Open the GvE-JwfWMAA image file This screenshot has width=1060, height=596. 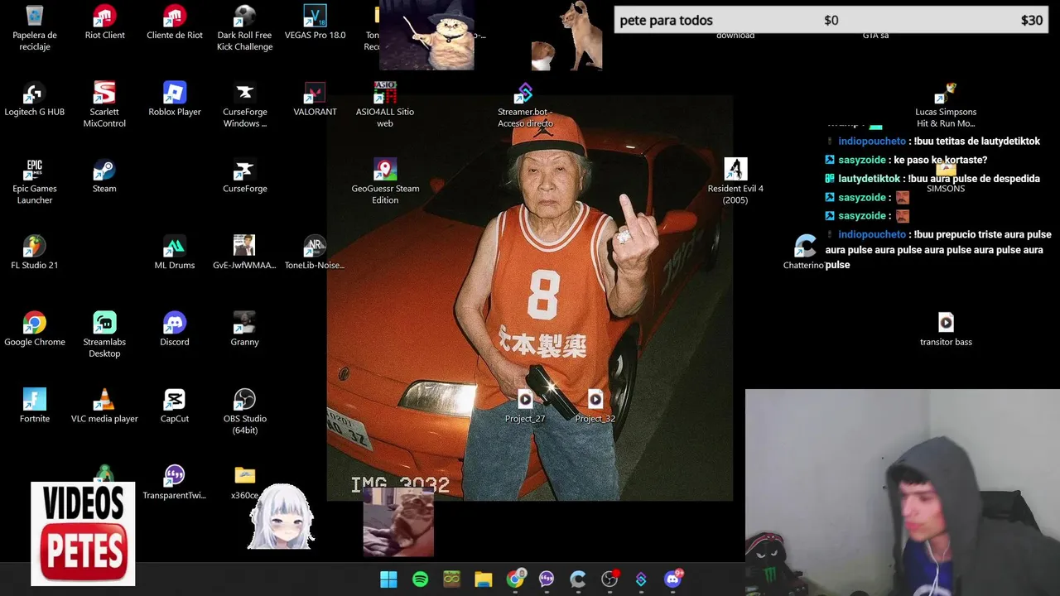(244, 252)
